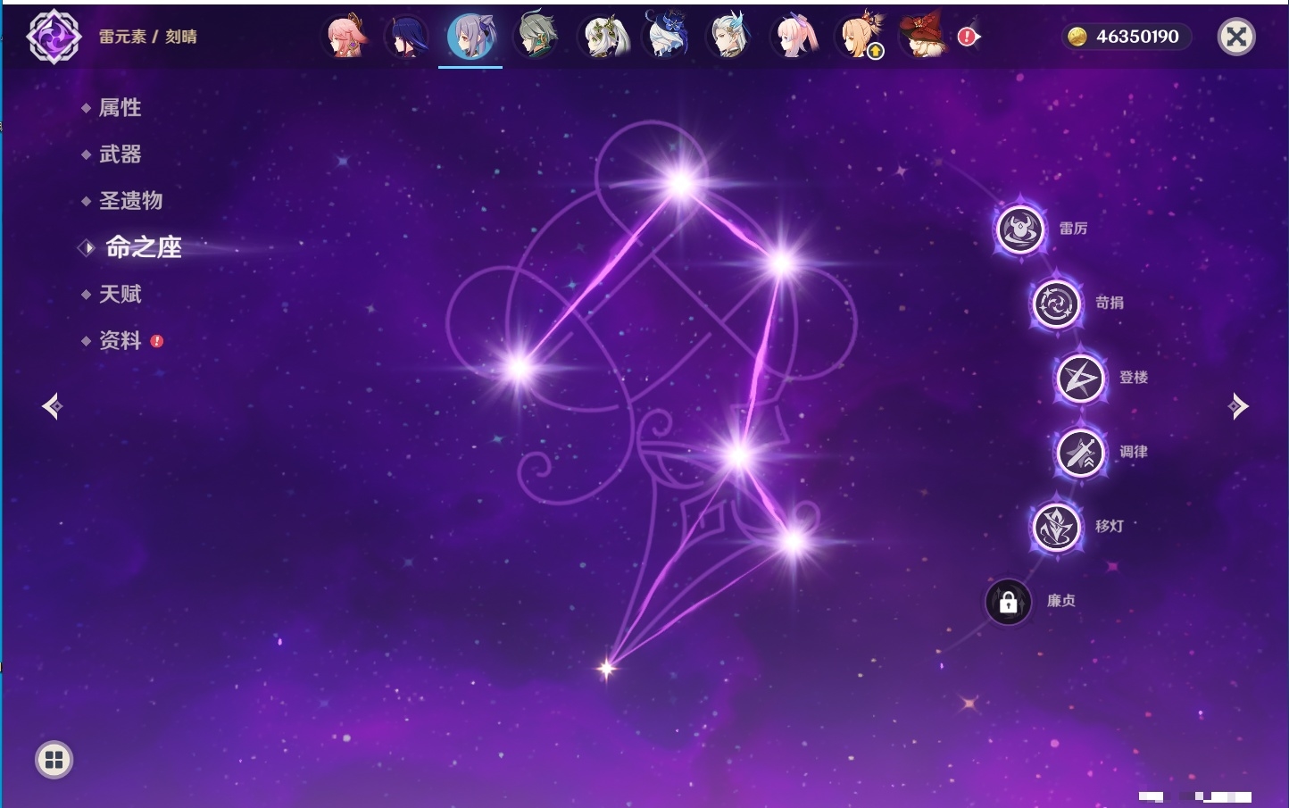Click the Electro element emblem

(54, 37)
